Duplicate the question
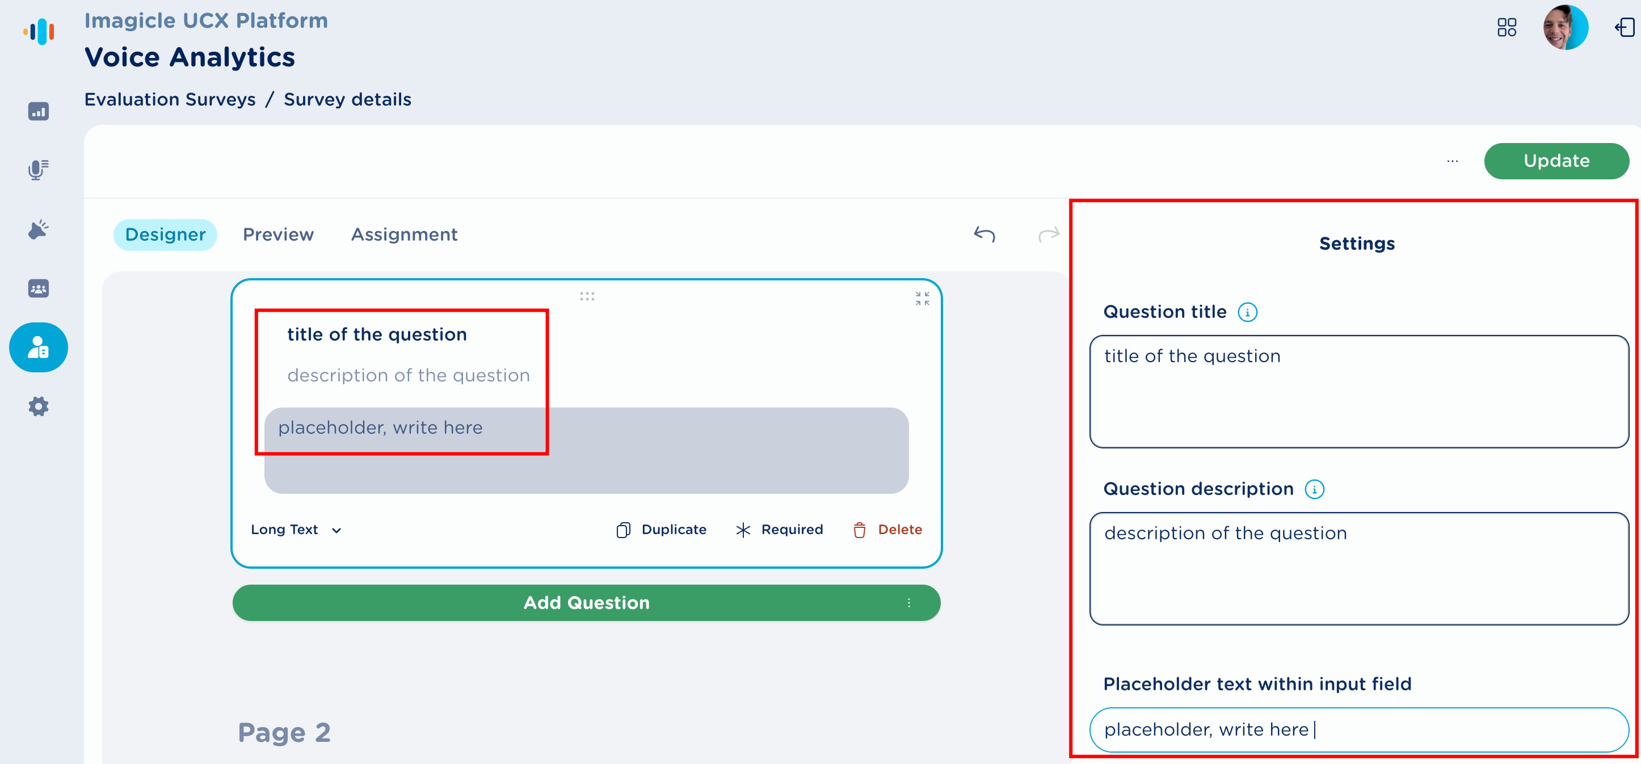Viewport: 1641px width, 764px height. tap(662, 530)
